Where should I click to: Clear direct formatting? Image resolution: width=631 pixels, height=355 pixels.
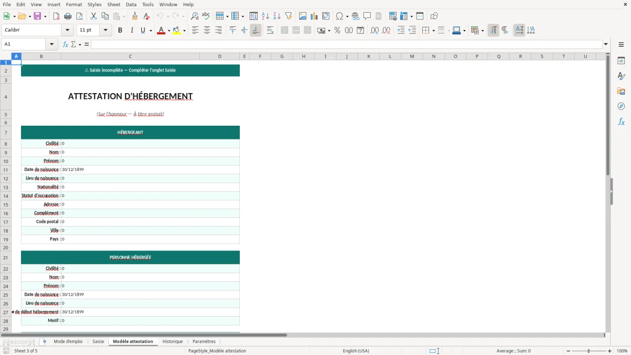(x=147, y=16)
